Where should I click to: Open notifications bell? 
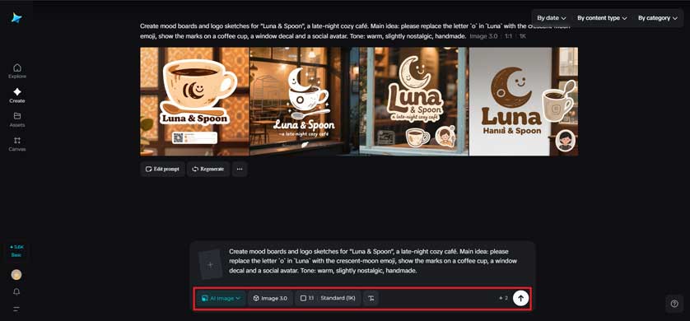[16, 292]
